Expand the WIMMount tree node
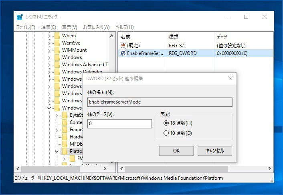 pyautogui.click(x=49, y=51)
